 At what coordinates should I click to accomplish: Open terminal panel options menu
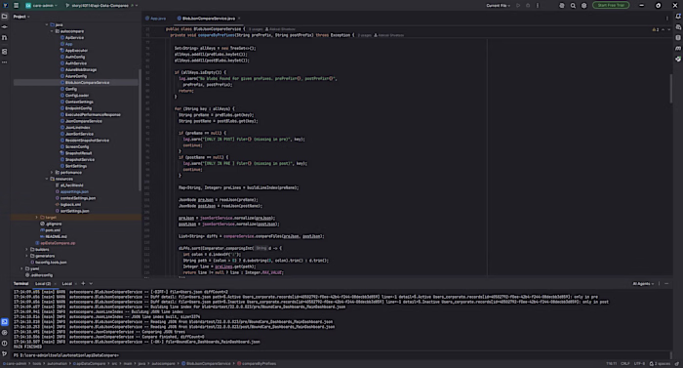point(659,283)
